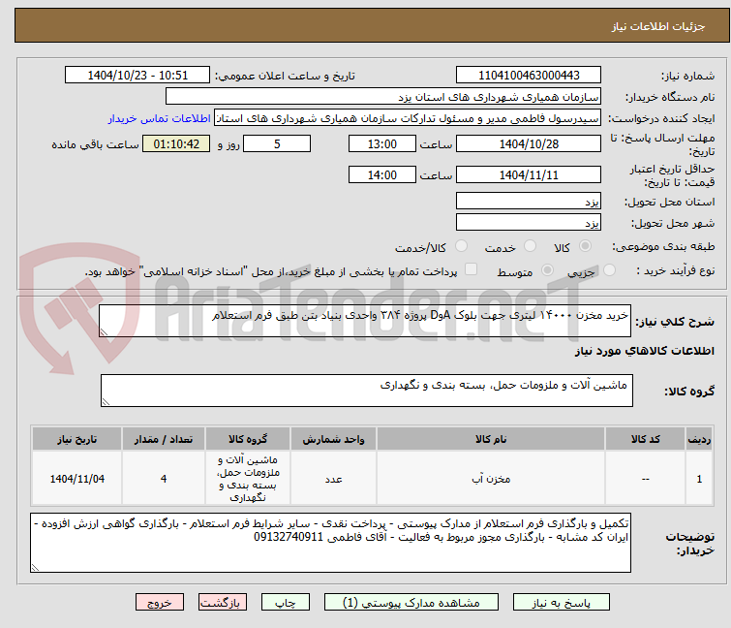Click the remaining time 01:10:42 field
731x628 pixels.
pyautogui.click(x=176, y=143)
